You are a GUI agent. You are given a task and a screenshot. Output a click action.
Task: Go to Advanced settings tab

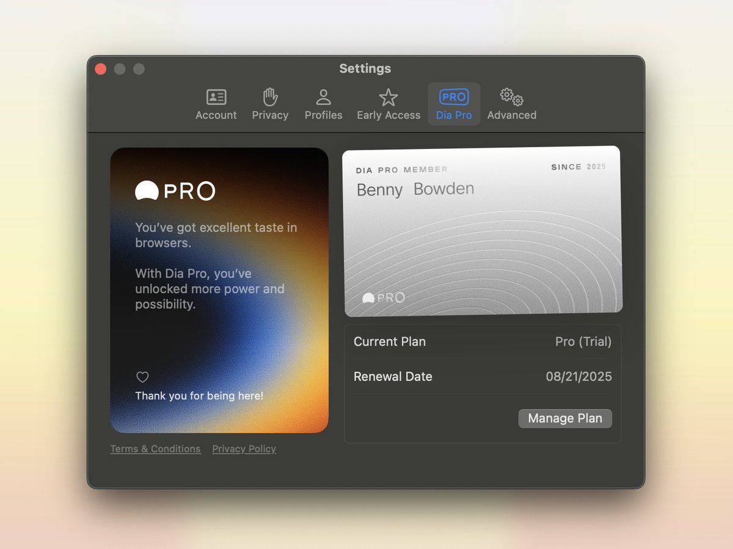512,104
